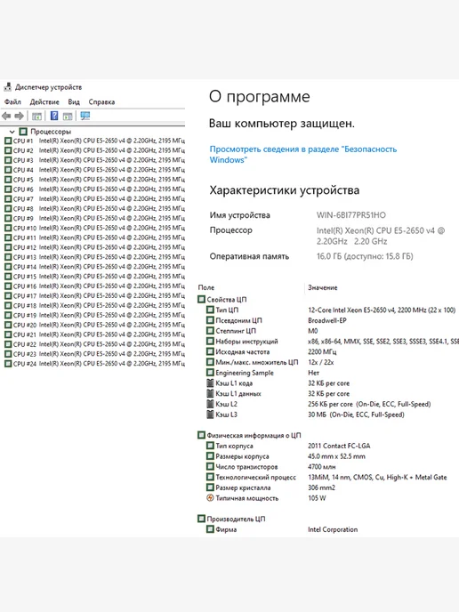Select the CPU #10 processor entry

click(94, 228)
